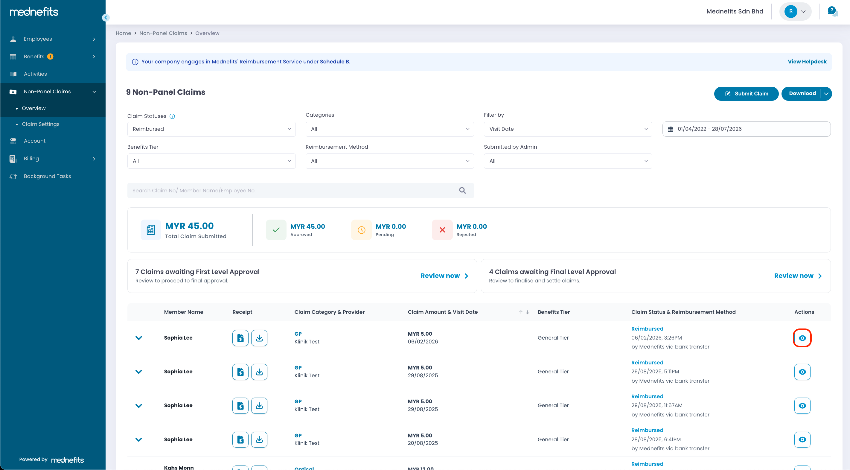850x470 pixels.
Task: View receipt of first Sophia Lee claim
Action: (240, 338)
